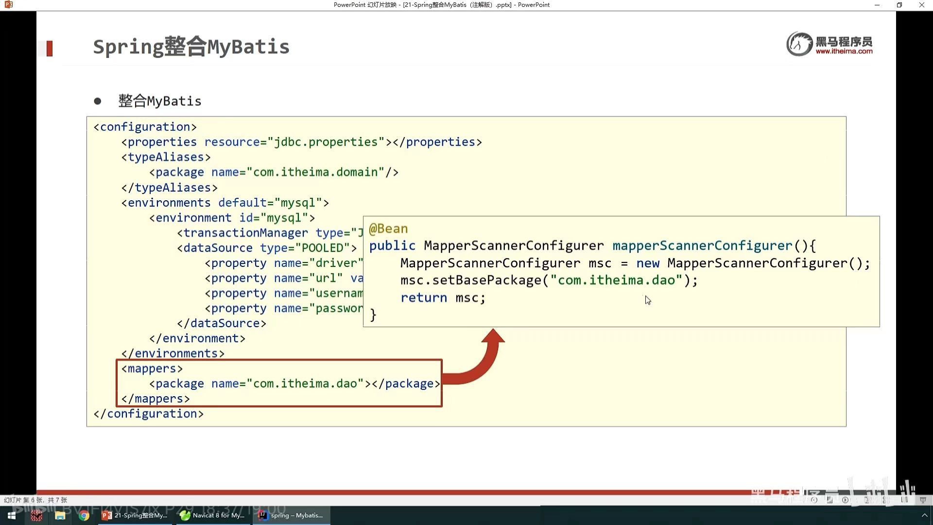Click the PowerPoint icon in title bar
933x525 pixels.
[8, 5]
